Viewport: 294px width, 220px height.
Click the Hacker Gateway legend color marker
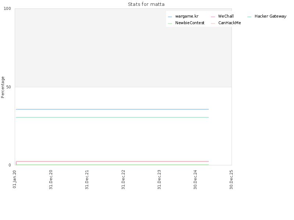tap(249, 17)
